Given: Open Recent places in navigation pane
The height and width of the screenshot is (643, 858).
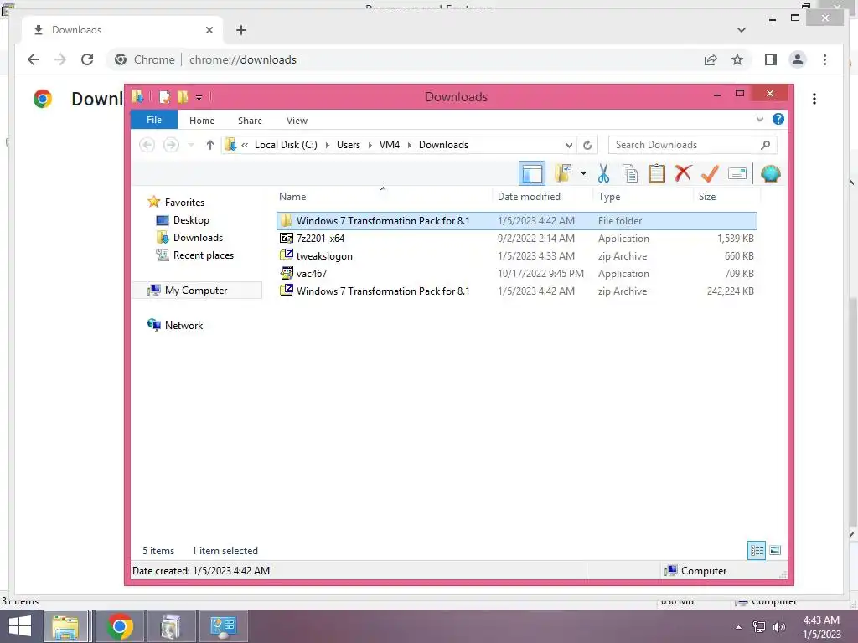Looking at the screenshot, I should [x=204, y=255].
